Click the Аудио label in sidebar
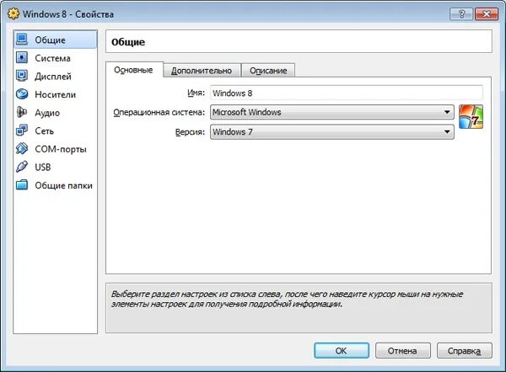Screen dimensions: 506x372 point(47,113)
